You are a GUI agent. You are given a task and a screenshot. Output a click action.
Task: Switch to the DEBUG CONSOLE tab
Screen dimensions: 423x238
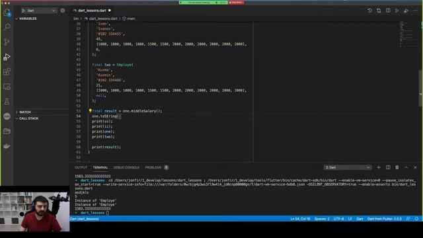126,167
